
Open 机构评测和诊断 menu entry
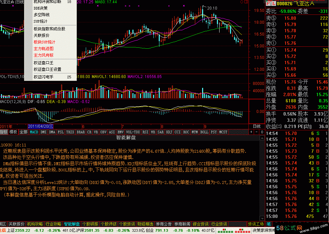tap(50, 2)
